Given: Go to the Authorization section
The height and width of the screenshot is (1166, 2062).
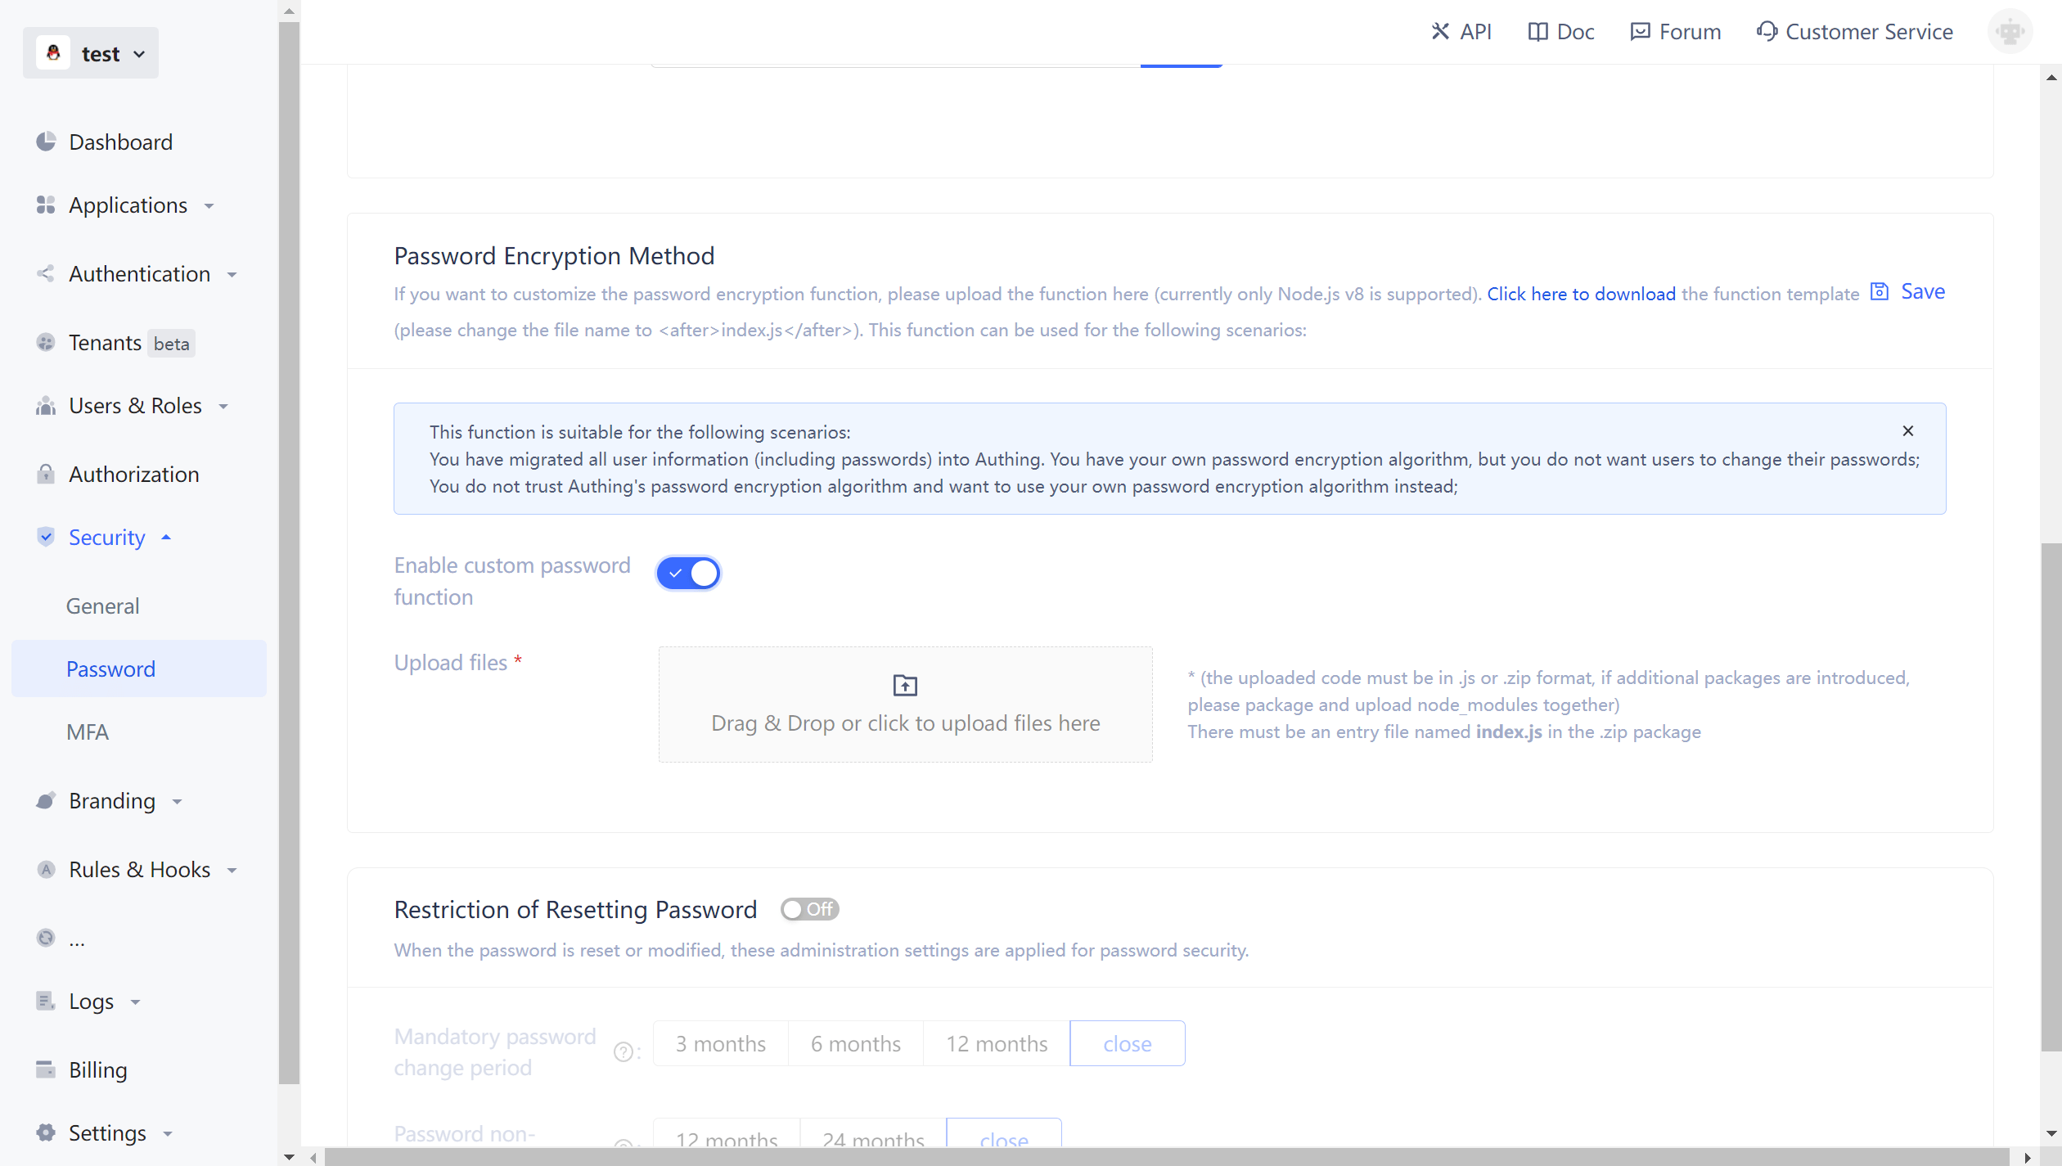Looking at the screenshot, I should (133, 474).
